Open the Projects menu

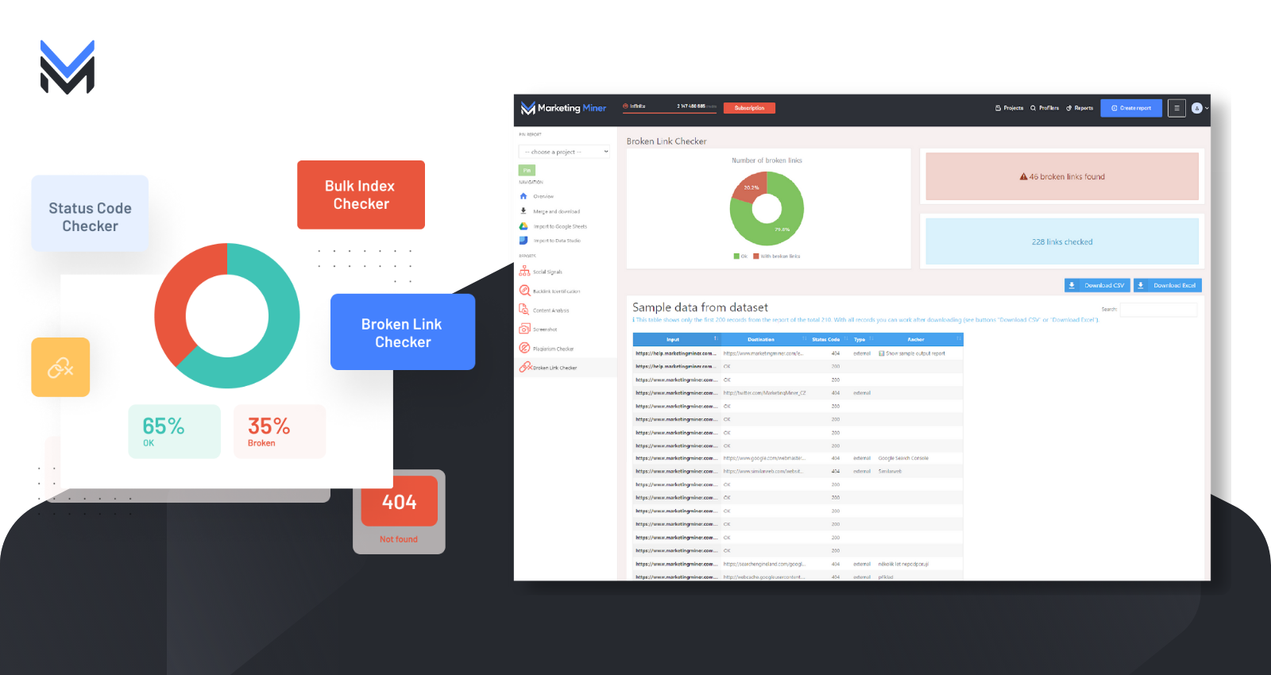[1009, 108]
